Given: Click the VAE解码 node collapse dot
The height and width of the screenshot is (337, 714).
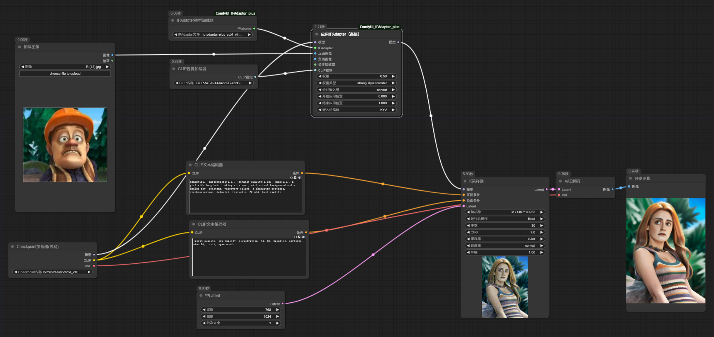Looking at the screenshot, I should 560,181.
